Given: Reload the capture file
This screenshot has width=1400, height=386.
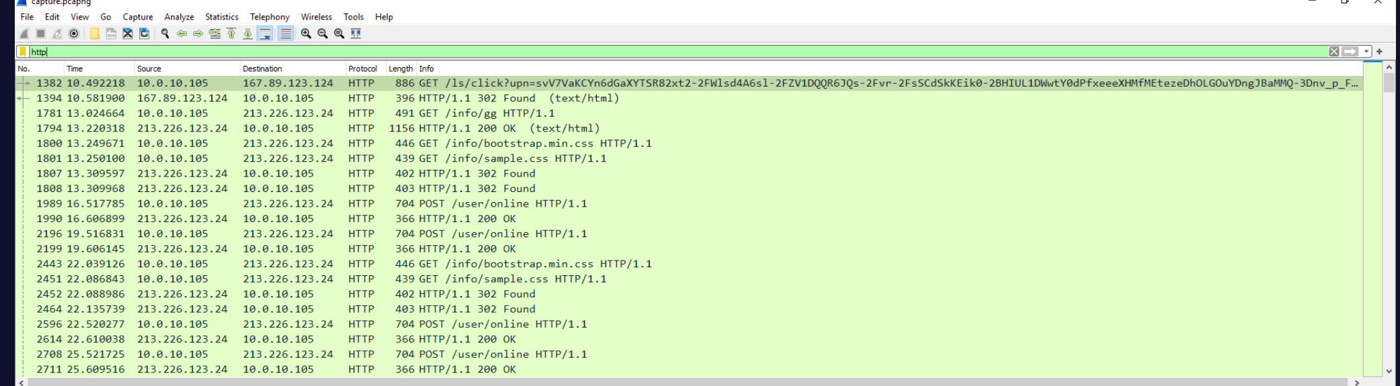Looking at the screenshot, I should coord(144,34).
